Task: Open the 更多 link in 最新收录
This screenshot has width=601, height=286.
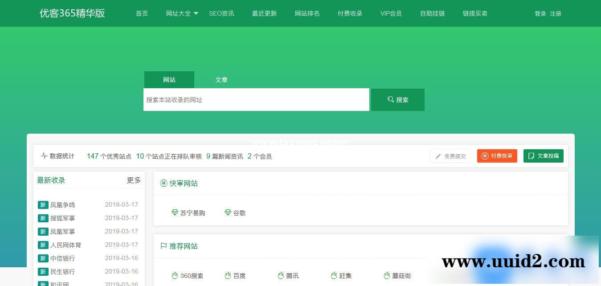Action: [x=134, y=180]
